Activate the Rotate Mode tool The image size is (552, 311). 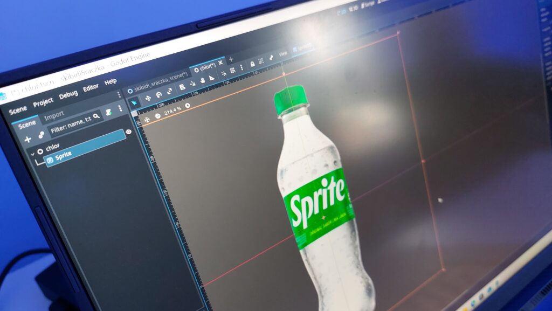[x=159, y=94]
